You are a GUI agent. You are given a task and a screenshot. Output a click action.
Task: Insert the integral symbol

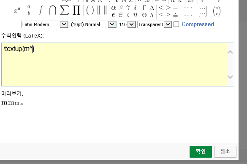(41, 10)
